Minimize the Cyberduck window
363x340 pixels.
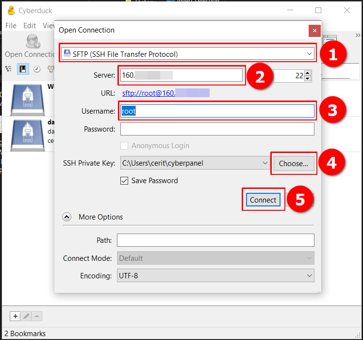[290, 10]
